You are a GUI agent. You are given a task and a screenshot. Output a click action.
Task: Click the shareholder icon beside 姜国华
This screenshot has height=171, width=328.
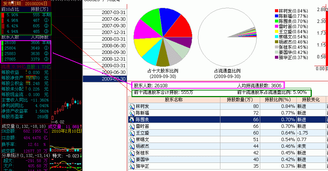click(132, 160)
